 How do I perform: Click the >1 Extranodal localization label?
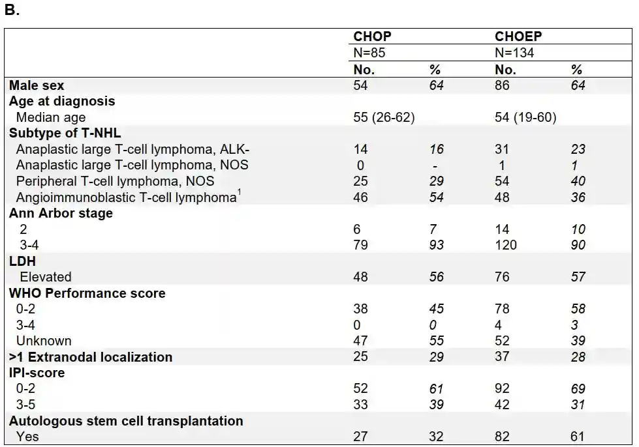point(91,357)
